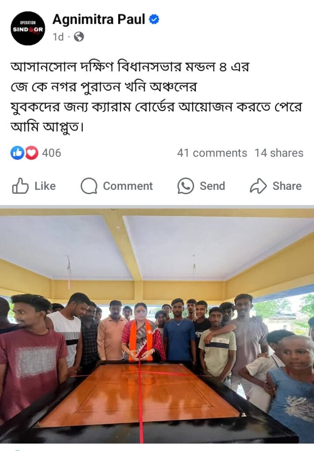Click the blue thumbs-up reaction icon
Screen dimensions: 314x451
click(17, 153)
